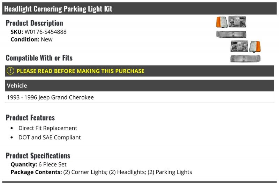Click the lower clear parking light image
Screen dimensions: 279x185
click(x=245, y=58)
